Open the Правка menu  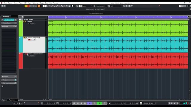tap(10, 3)
